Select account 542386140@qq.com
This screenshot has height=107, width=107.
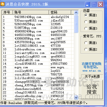click(x=28, y=17)
